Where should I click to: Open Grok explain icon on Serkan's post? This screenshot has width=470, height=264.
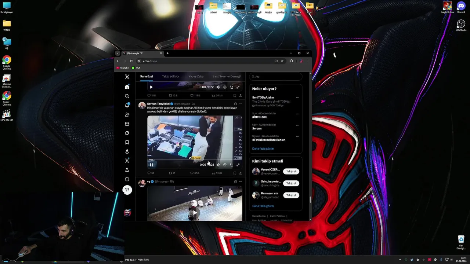(x=235, y=104)
